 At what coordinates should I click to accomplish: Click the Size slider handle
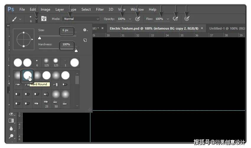coord(40,38)
